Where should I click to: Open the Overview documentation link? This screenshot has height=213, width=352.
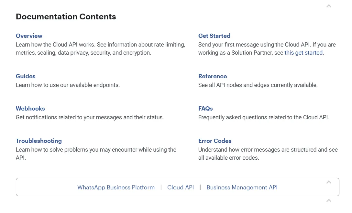pyautogui.click(x=29, y=36)
